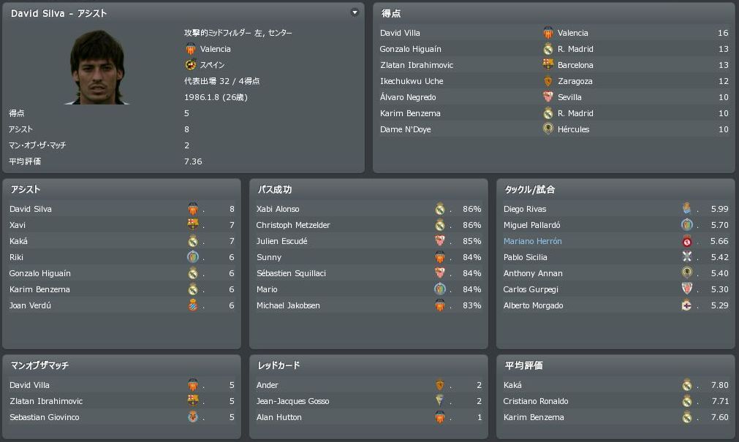739x442 pixels.
Task: Click Barcelona crest beside Zlatan Ibrahimovic in 得点
Action: tap(548, 65)
